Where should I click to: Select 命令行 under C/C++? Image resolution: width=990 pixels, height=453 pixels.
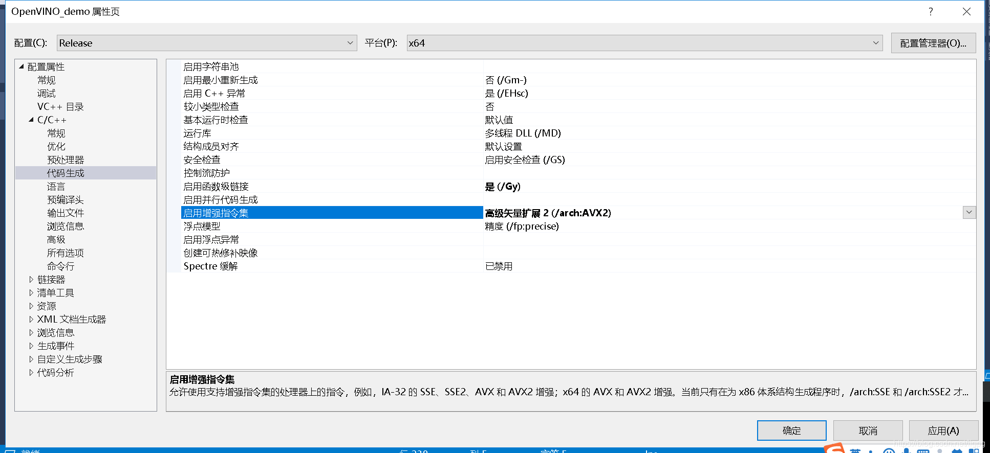(61, 266)
